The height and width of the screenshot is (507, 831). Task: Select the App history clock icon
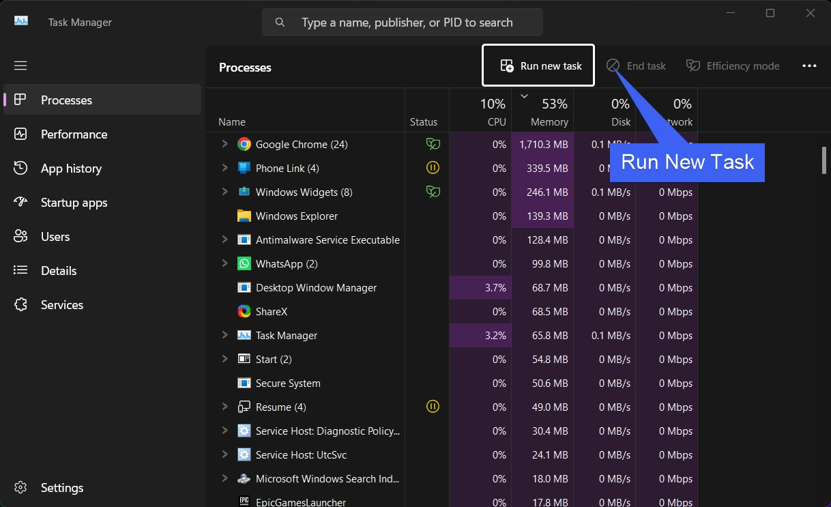20,169
